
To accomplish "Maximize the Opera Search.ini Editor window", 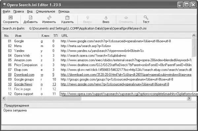I will pyautogui.click(x=187, y=5).
